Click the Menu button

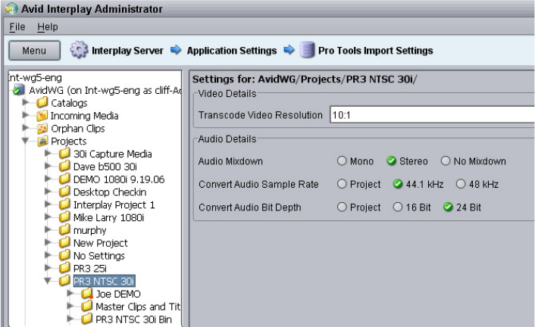tap(34, 51)
